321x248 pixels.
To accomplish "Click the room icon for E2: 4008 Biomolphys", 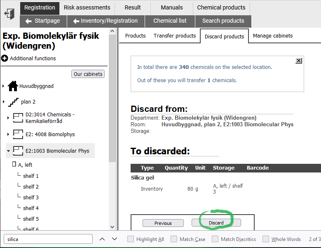I will tap(18, 135).
